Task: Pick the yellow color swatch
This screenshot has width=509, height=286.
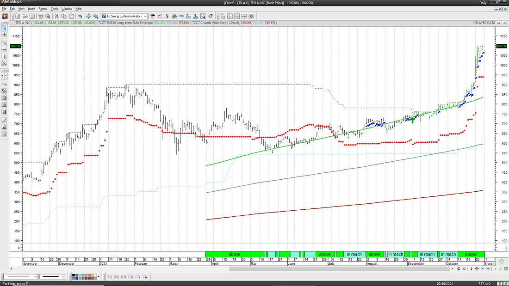Action: coord(93,275)
